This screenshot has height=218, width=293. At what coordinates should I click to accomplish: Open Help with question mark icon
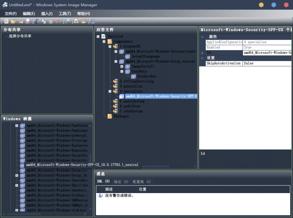point(93,21)
